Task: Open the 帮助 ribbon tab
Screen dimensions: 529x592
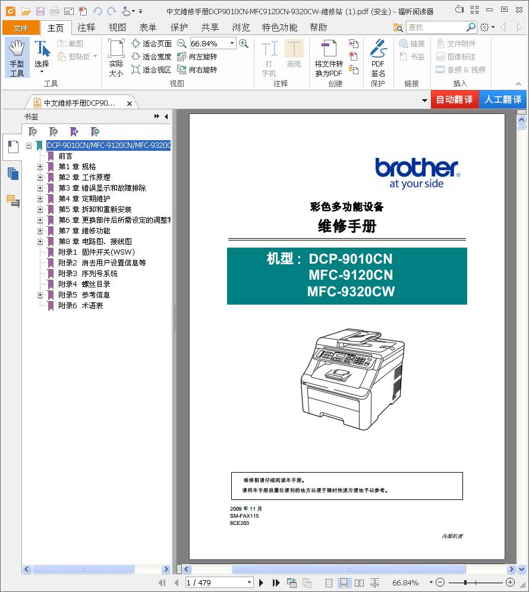Action: click(x=318, y=27)
